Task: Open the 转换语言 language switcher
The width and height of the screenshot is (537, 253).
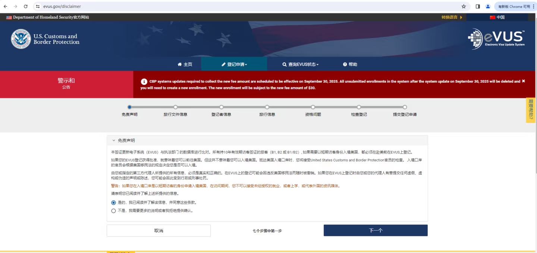Action: click(x=452, y=17)
